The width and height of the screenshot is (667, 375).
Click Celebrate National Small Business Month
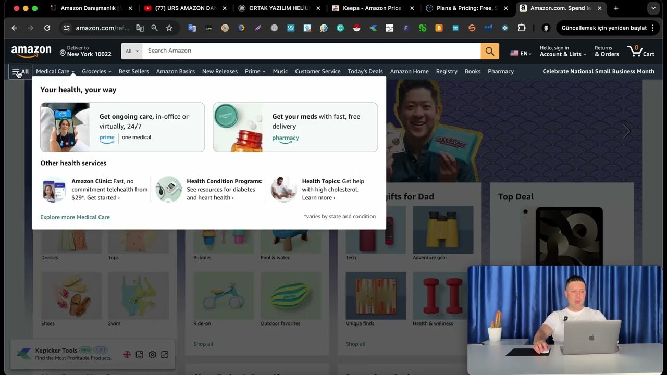pos(598,71)
